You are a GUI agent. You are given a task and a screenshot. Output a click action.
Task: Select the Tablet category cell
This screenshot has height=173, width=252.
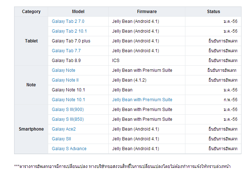31,41
